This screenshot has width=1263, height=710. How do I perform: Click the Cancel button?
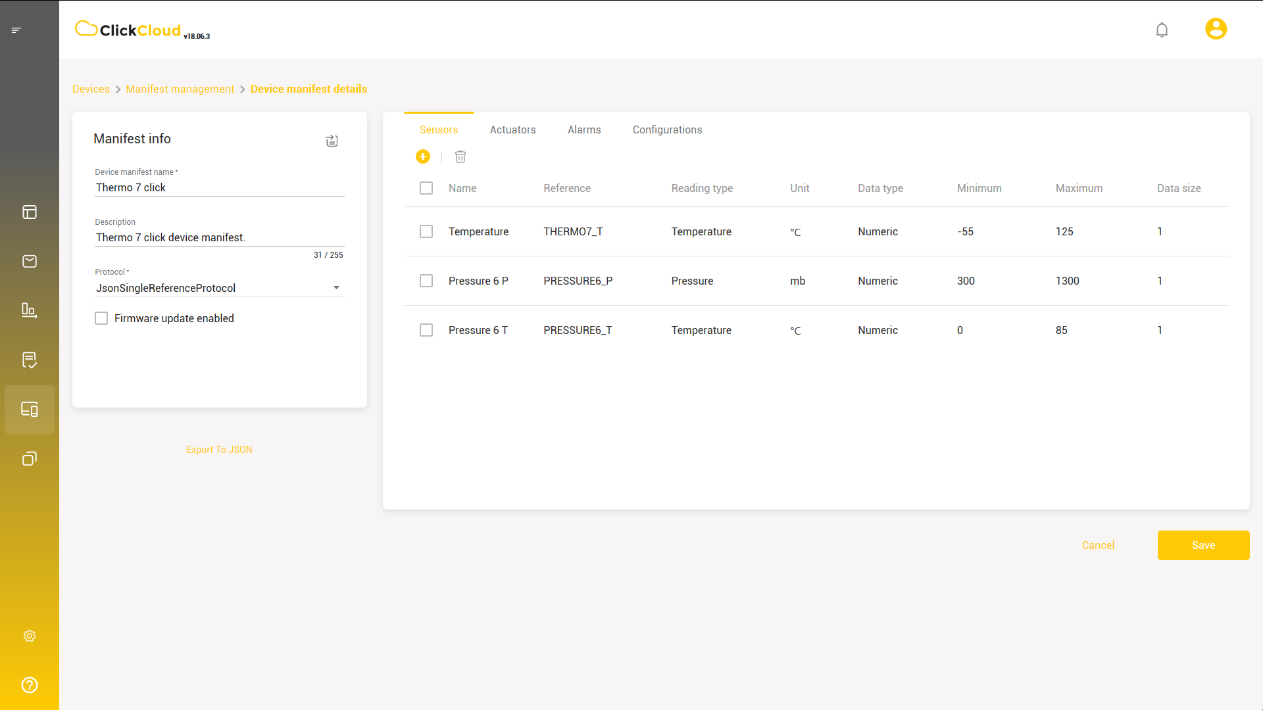1098,545
